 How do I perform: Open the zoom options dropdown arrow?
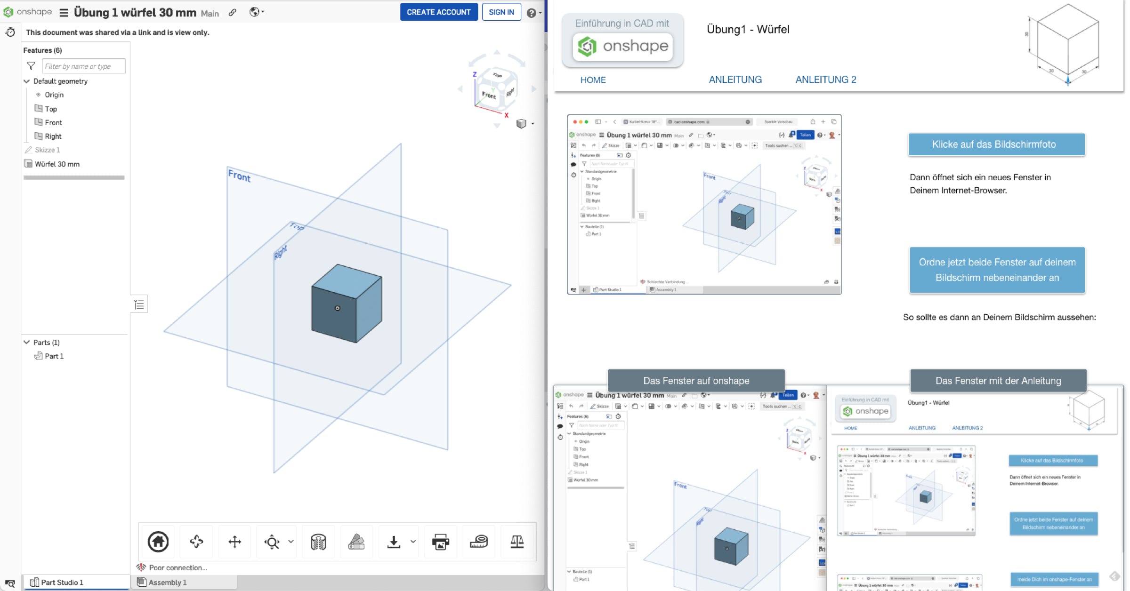coord(291,542)
